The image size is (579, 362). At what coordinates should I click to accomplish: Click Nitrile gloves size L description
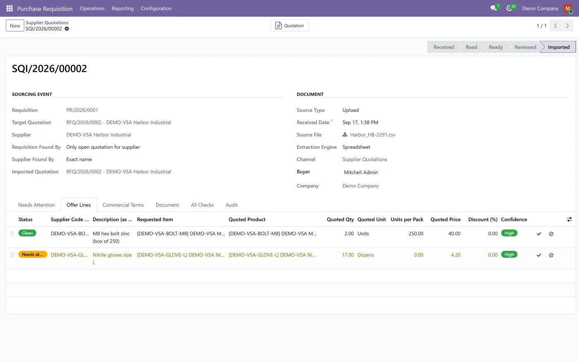tap(112, 259)
